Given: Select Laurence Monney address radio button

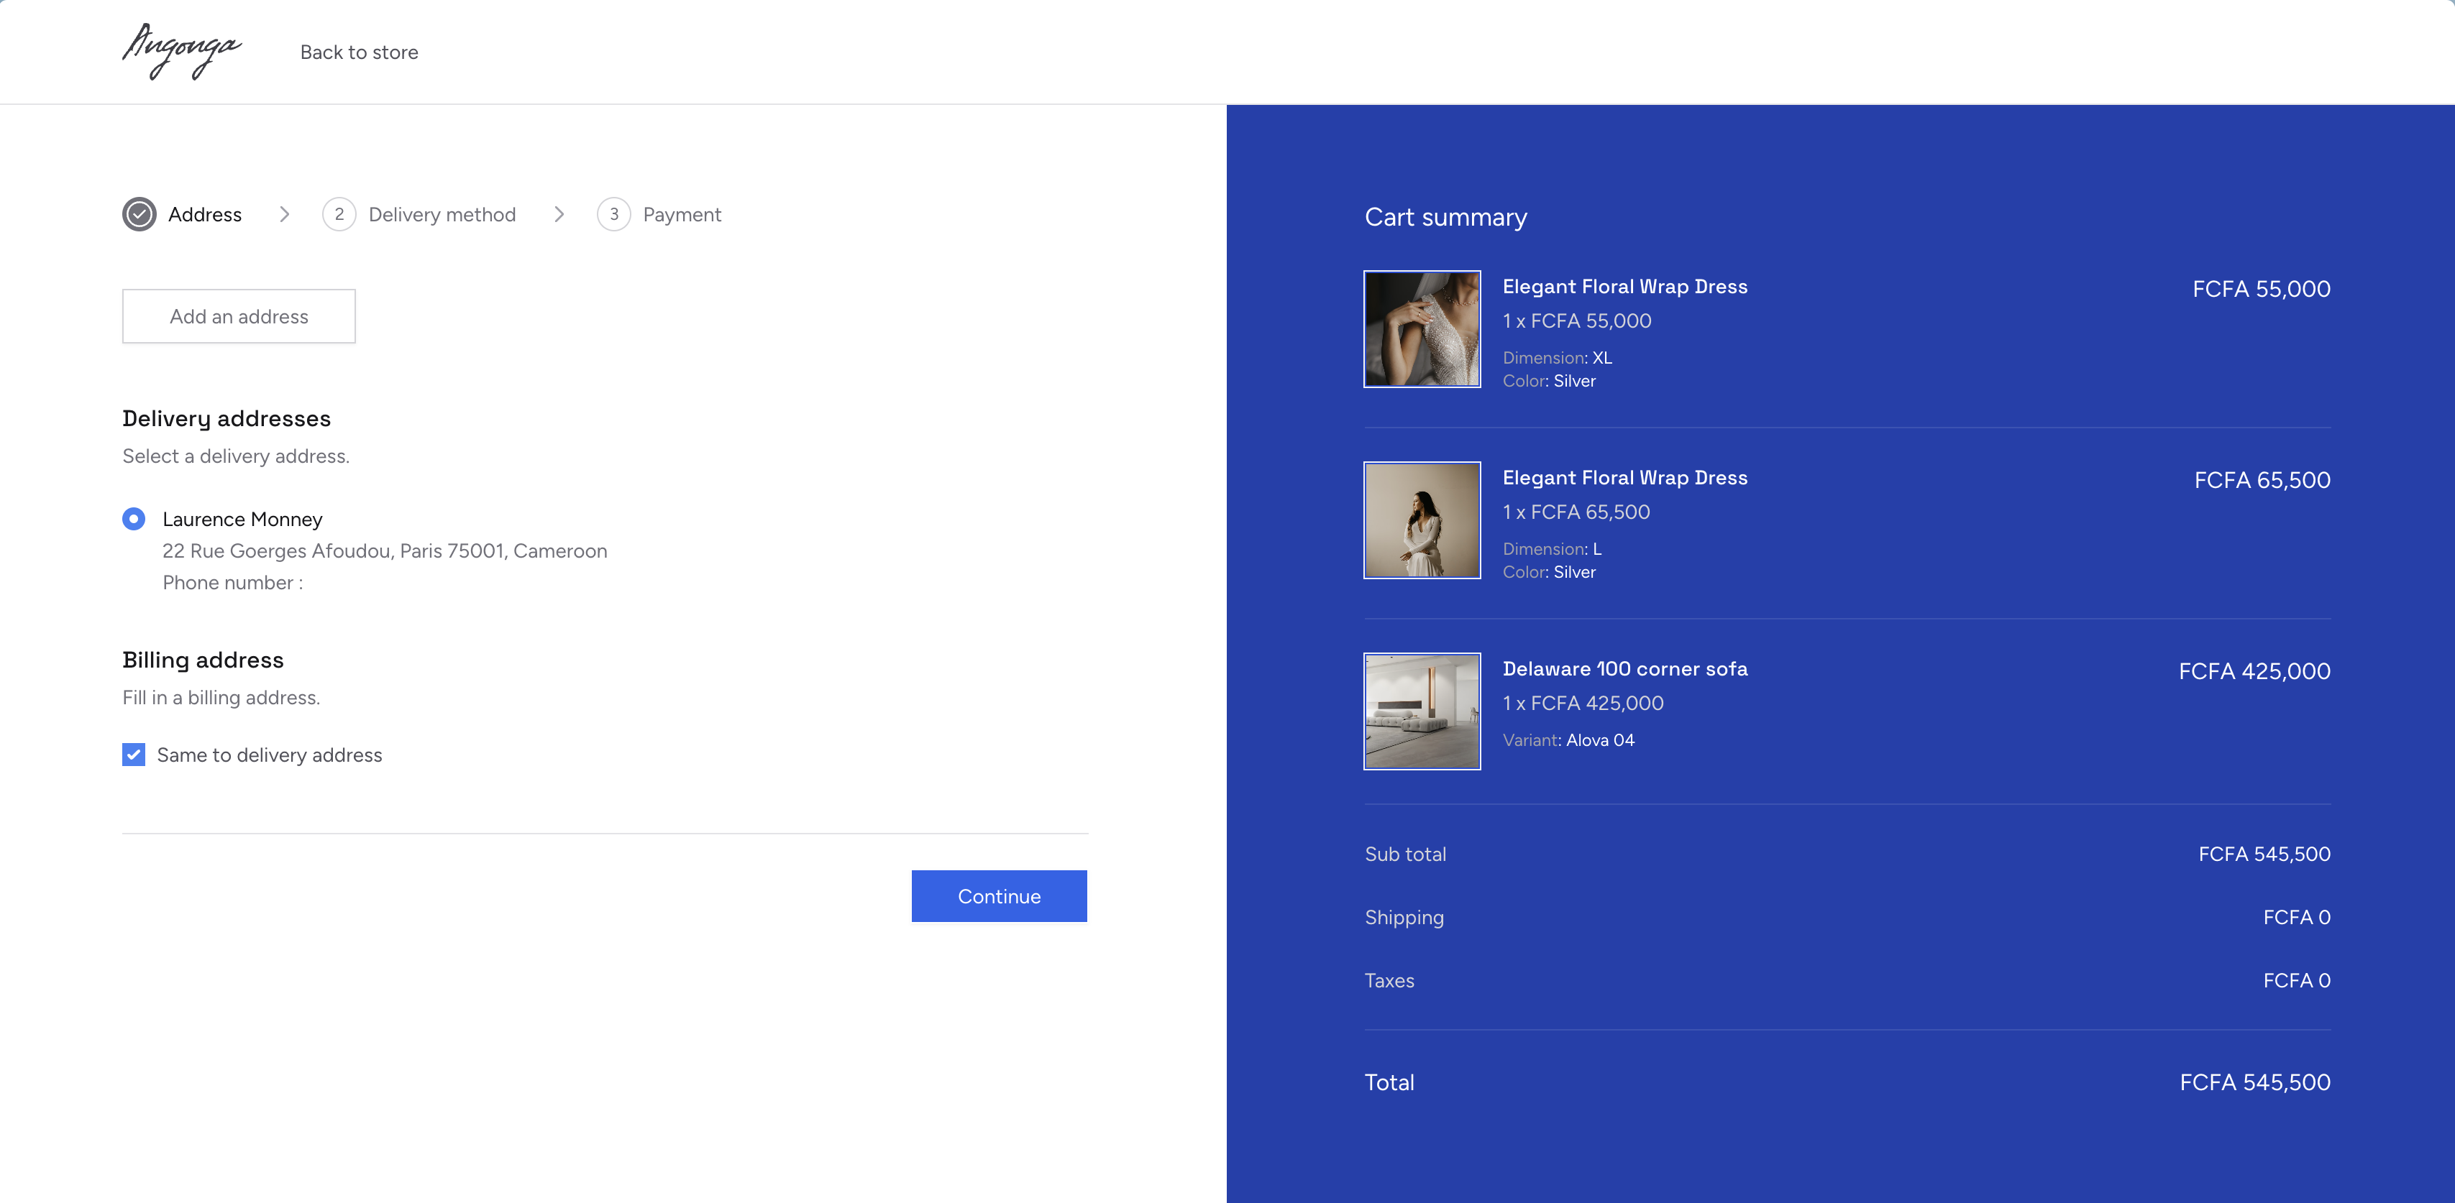Looking at the screenshot, I should coord(134,519).
